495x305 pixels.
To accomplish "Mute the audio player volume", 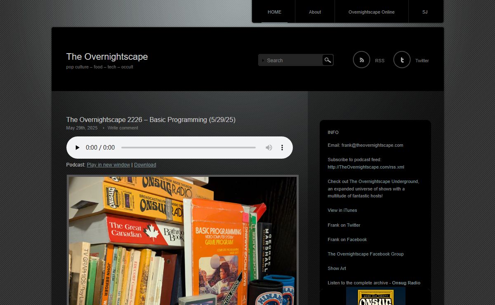I will (x=269, y=148).
